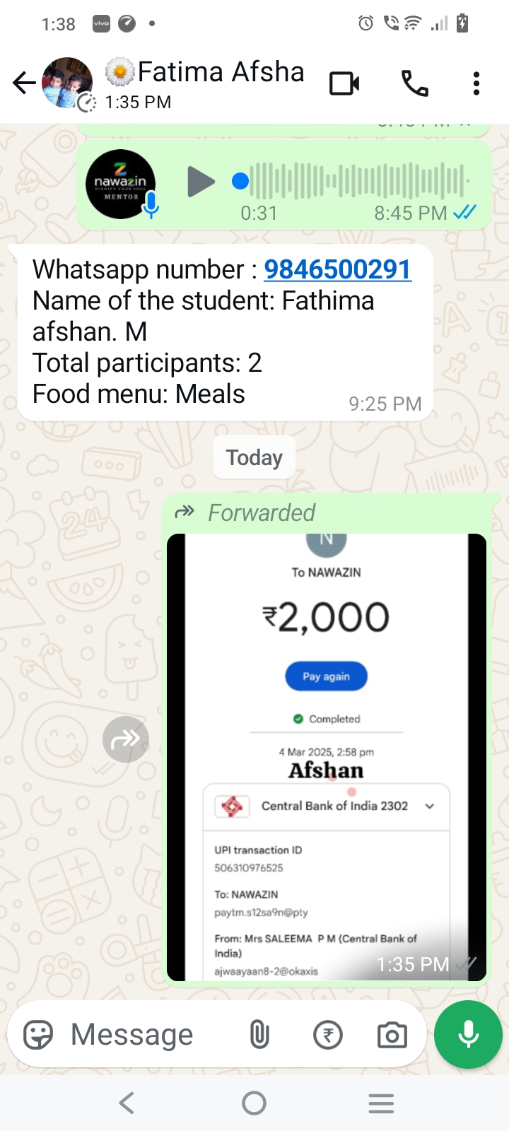Start a voice call via the phone icon

[x=415, y=83]
